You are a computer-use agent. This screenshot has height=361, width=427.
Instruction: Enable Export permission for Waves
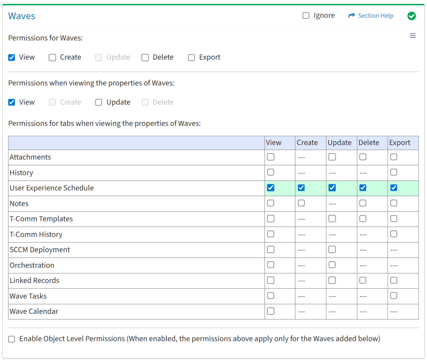click(191, 58)
